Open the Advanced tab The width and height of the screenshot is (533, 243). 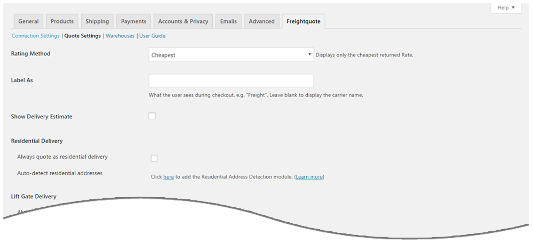point(261,21)
